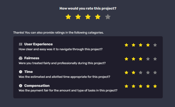Click the Time clock icon

point(20,72)
